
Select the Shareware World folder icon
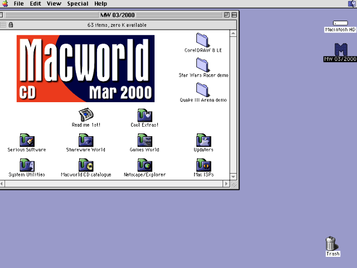tap(86, 140)
